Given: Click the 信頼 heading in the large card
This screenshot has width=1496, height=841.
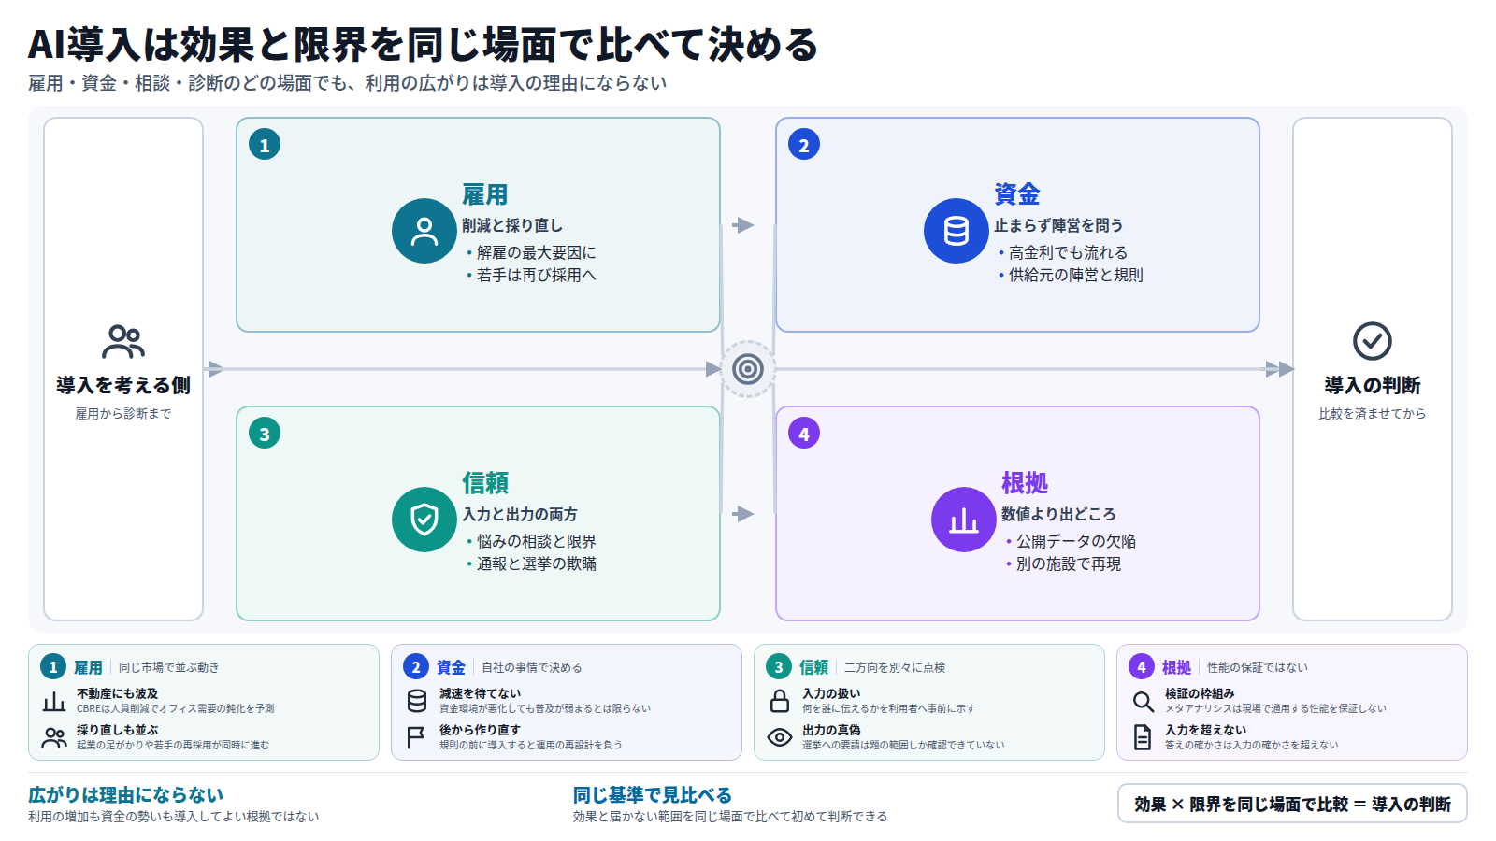Looking at the screenshot, I should (485, 483).
